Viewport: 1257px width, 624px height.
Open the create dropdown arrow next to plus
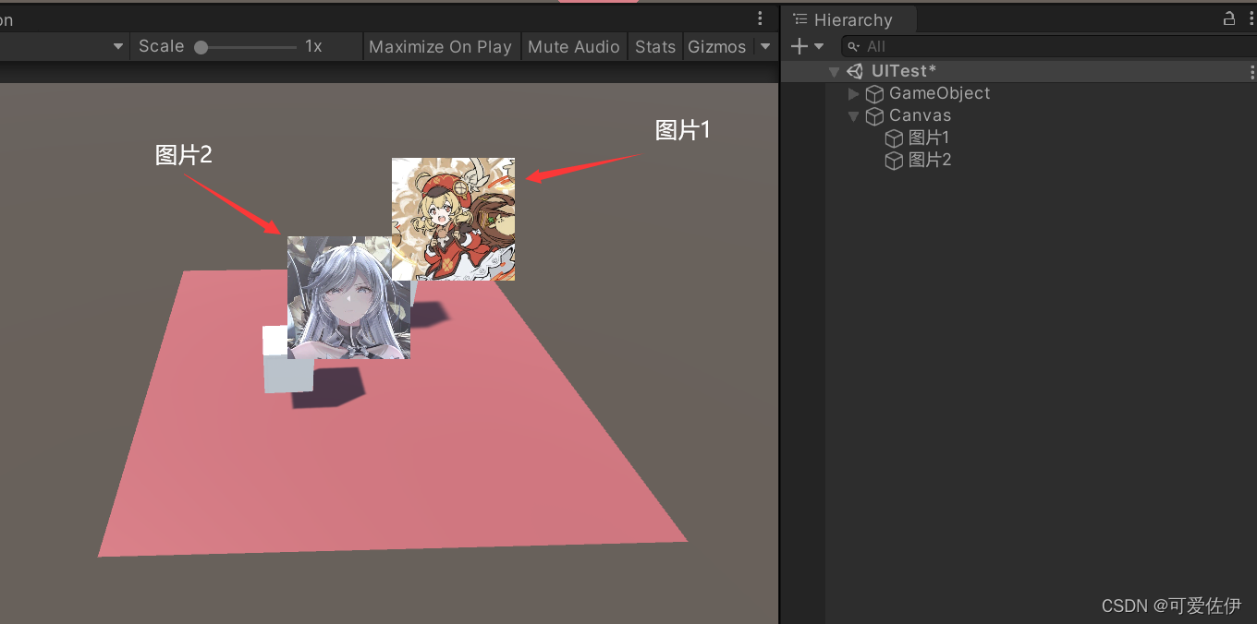(819, 46)
